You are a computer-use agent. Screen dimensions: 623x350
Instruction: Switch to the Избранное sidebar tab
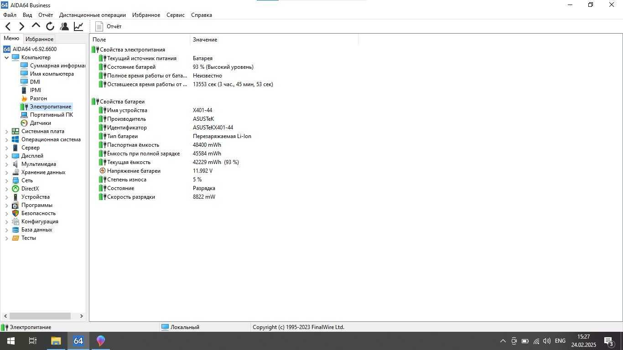(40, 39)
